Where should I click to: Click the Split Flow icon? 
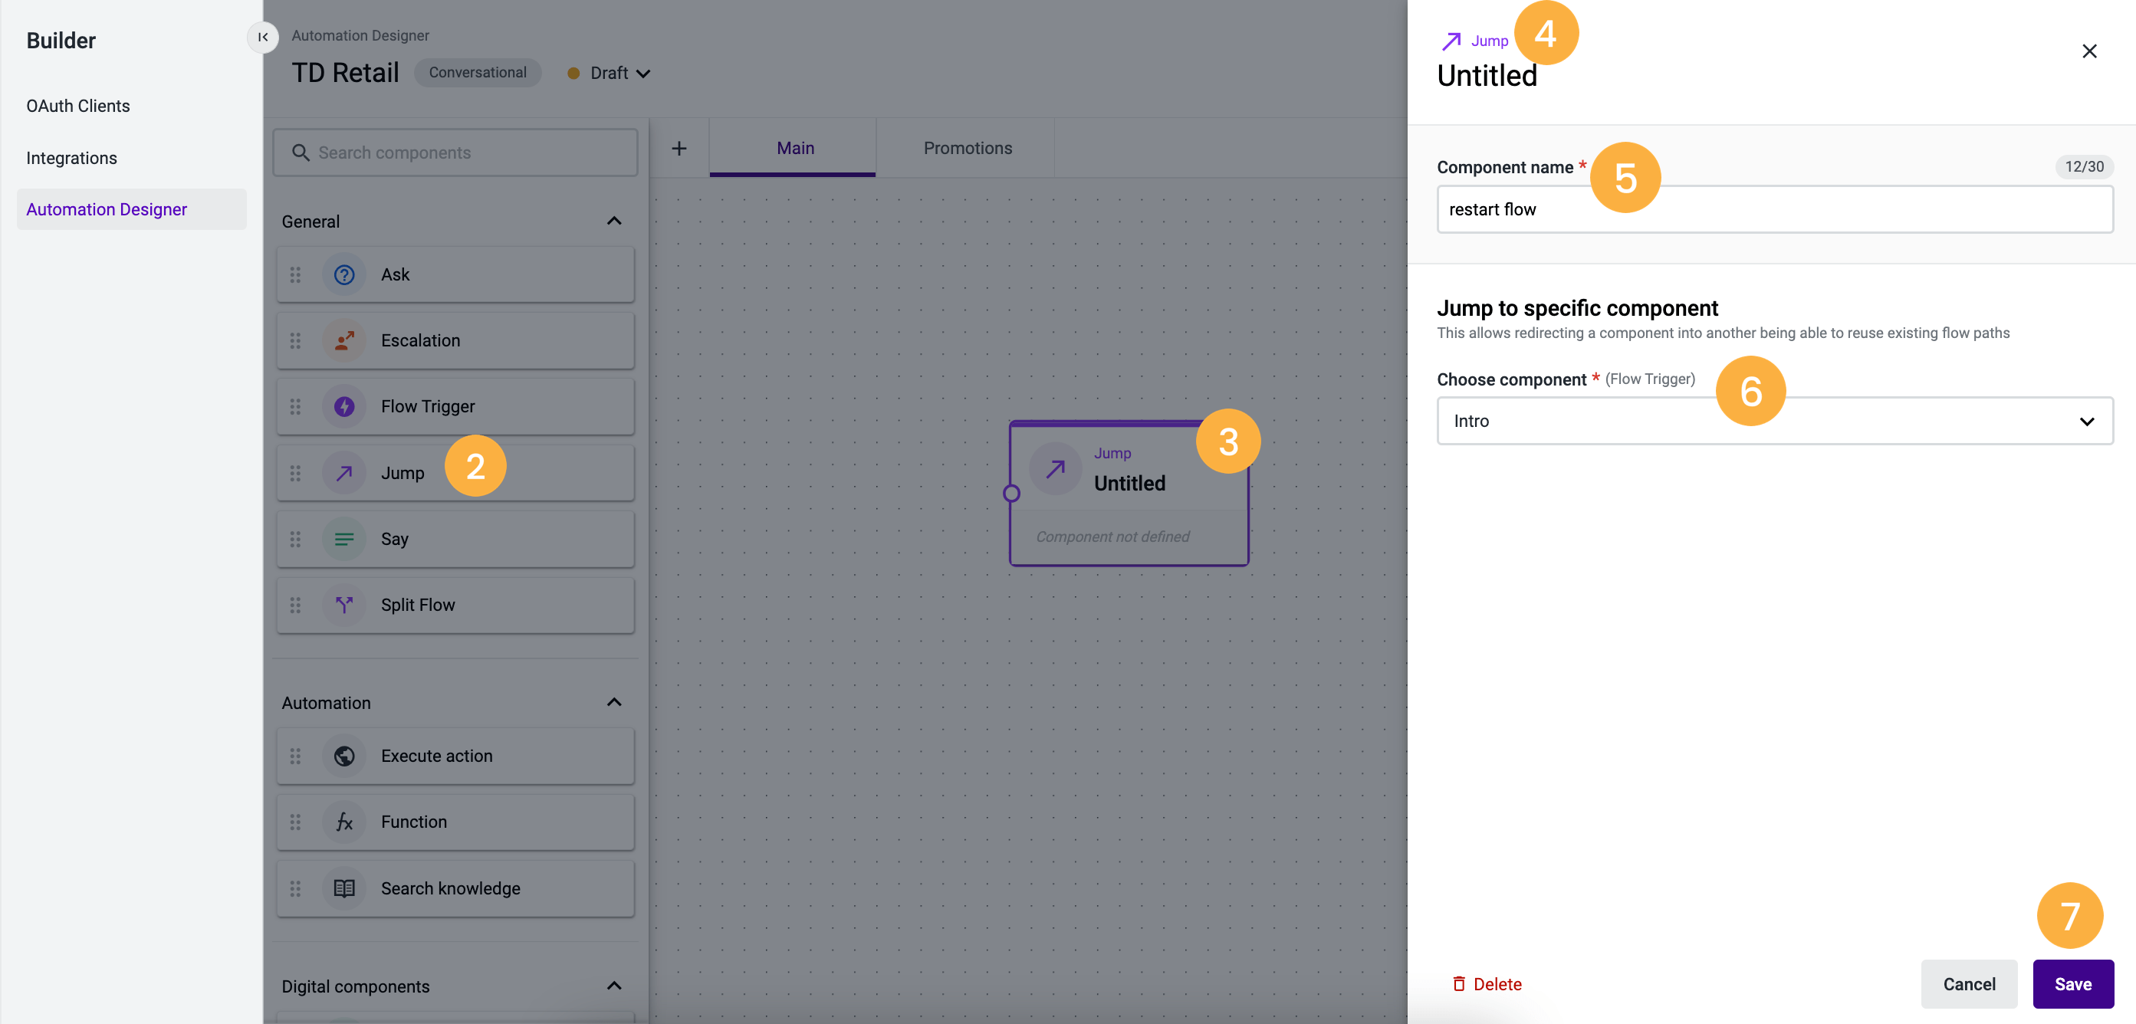pyautogui.click(x=343, y=606)
